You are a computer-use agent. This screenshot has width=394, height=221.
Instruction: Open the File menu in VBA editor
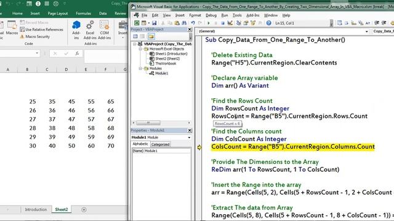[144, 15]
